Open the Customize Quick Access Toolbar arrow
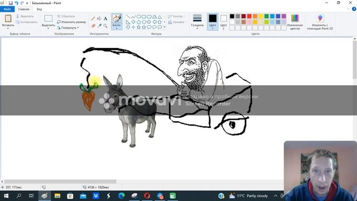This screenshot has width=357, height=201. click(27, 3)
